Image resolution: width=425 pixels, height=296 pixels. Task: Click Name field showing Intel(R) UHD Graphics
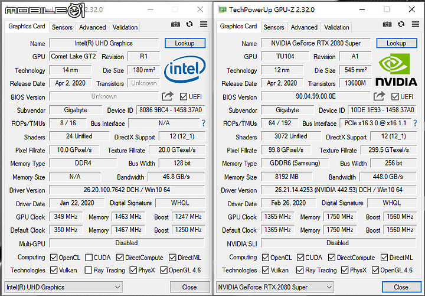pyautogui.click(x=104, y=43)
